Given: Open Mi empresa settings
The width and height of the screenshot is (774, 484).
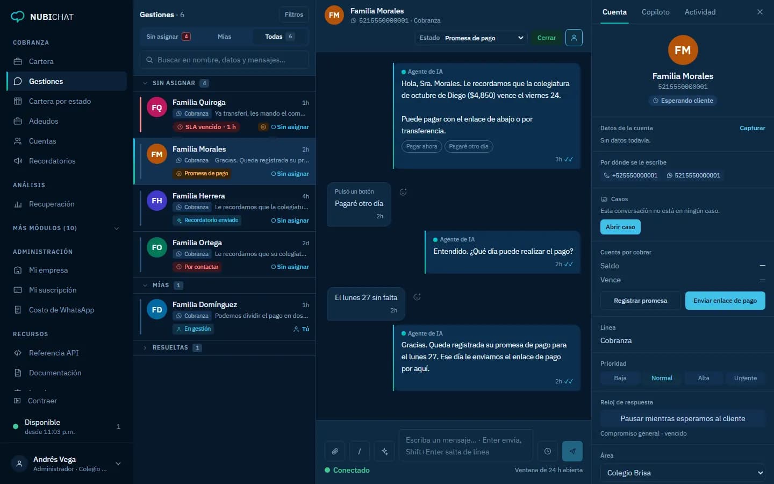Looking at the screenshot, I should pos(67,270).
